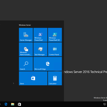Open Store icon on the taskbar
Screen dimensions: 107x107
pyautogui.click(x=19, y=104)
